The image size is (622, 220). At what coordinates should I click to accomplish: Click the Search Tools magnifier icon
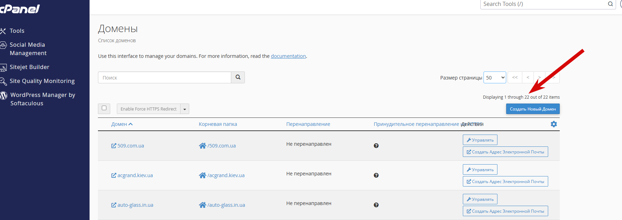[x=610, y=4]
